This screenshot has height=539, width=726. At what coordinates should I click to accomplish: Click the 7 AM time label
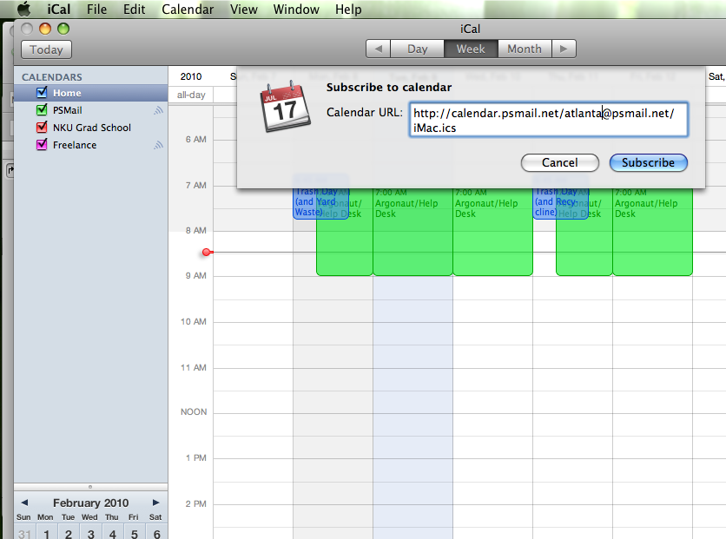[x=196, y=185]
